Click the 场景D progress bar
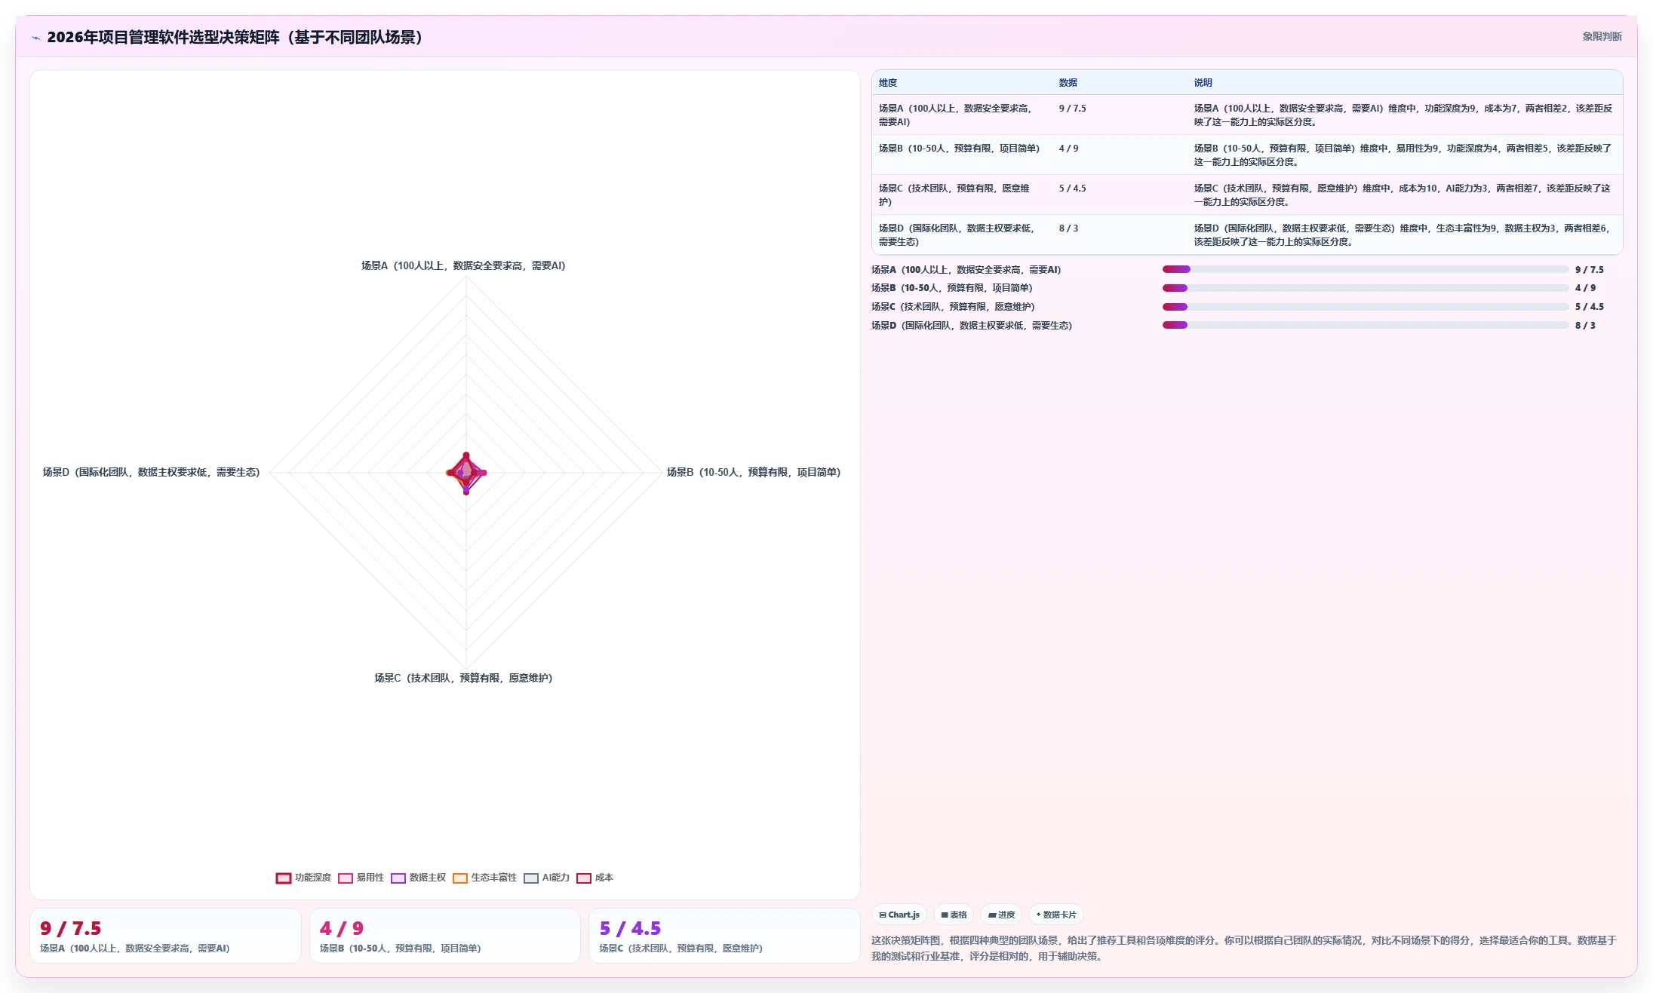 tap(1366, 325)
